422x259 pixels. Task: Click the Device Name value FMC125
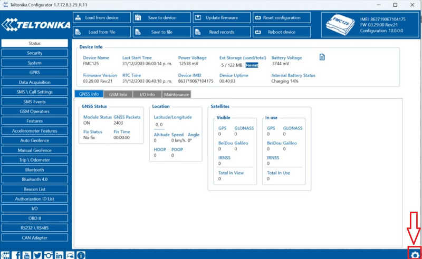[91, 64]
